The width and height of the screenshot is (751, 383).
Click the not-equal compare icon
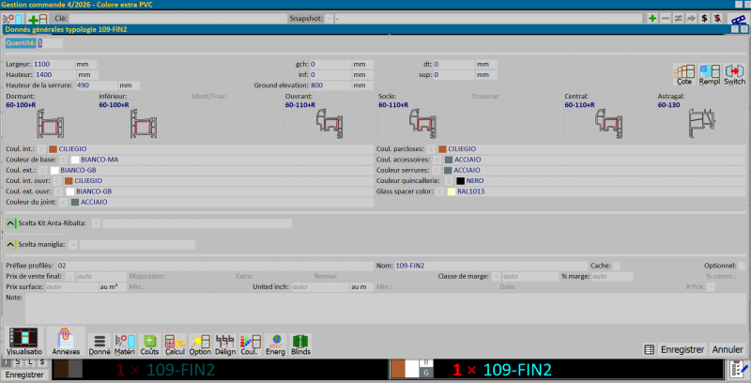tap(678, 18)
